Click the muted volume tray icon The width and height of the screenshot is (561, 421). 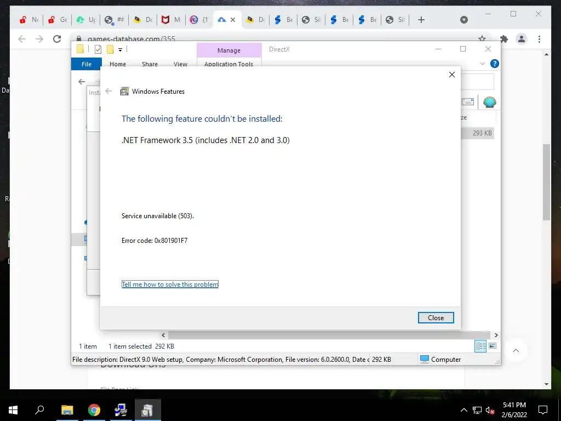[490, 410]
